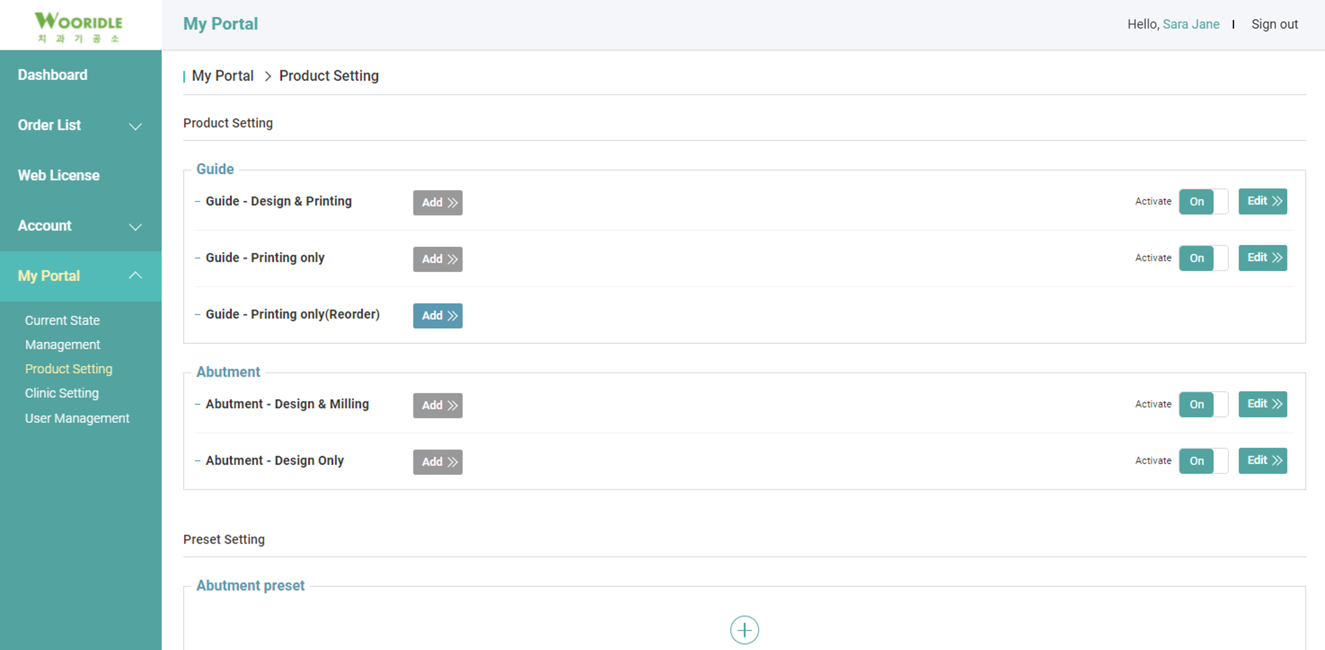Image resolution: width=1325 pixels, height=650 pixels.
Task: Open Sara Jane user profile link
Action: [x=1190, y=24]
